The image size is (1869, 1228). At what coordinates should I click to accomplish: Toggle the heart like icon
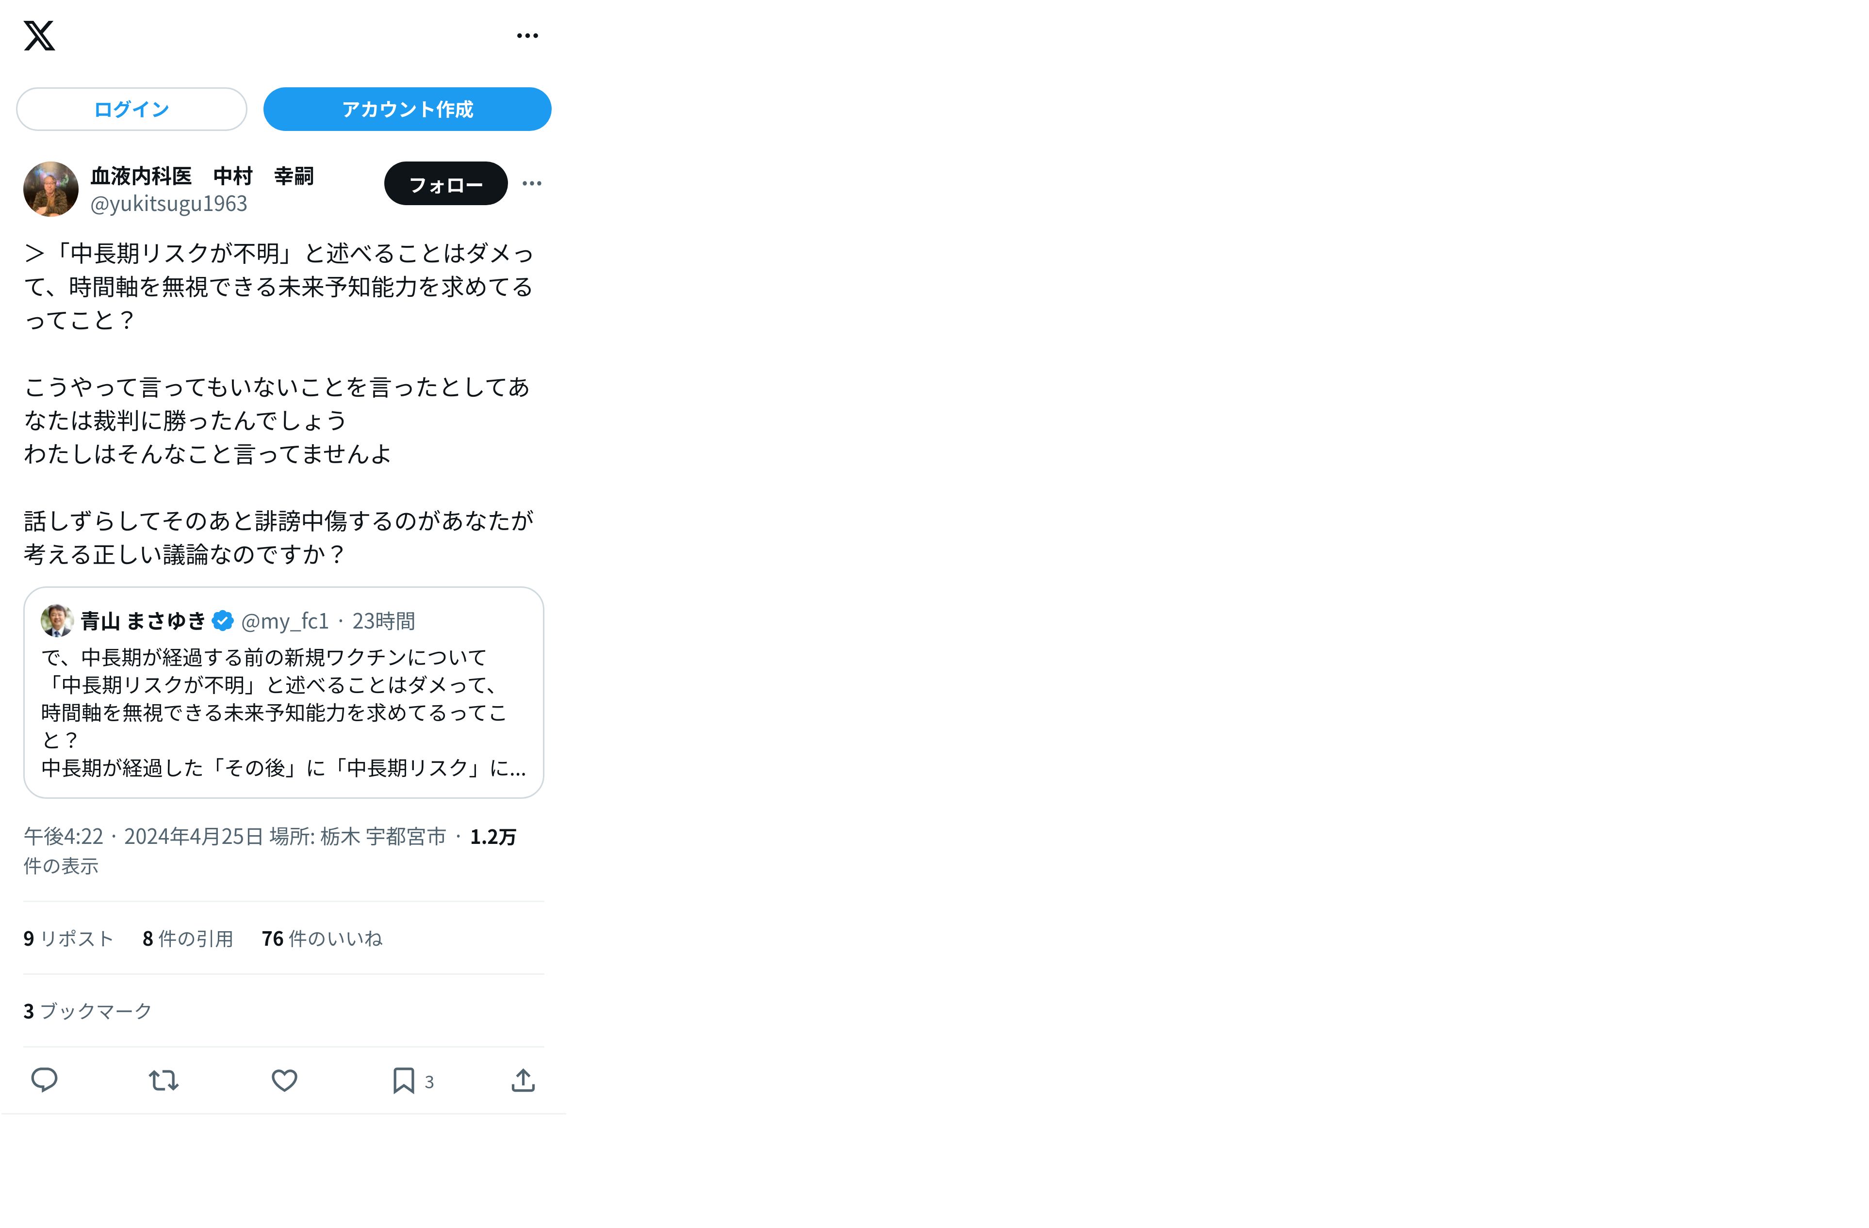click(284, 1081)
